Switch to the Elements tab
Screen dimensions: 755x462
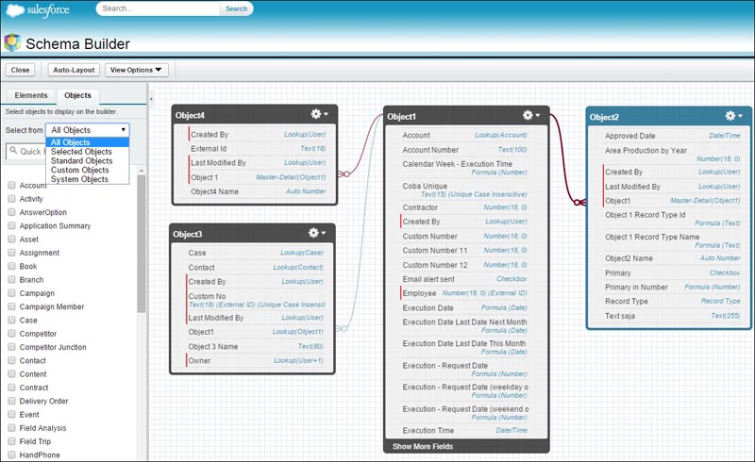[x=31, y=95]
